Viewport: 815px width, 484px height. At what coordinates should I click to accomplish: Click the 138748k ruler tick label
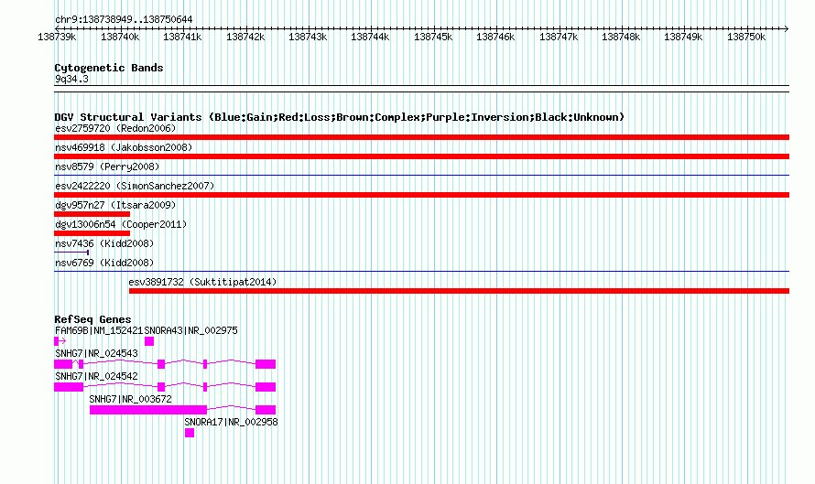tap(621, 37)
